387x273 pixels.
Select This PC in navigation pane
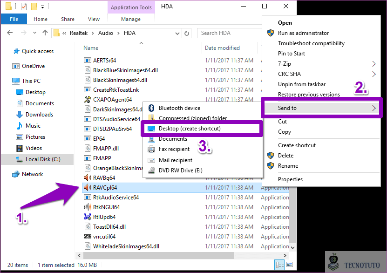pyautogui.click(x=26, y=81)
